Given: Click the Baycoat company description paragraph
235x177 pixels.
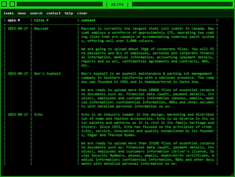Looking at the screenshot, I should [x=147, y=35].
